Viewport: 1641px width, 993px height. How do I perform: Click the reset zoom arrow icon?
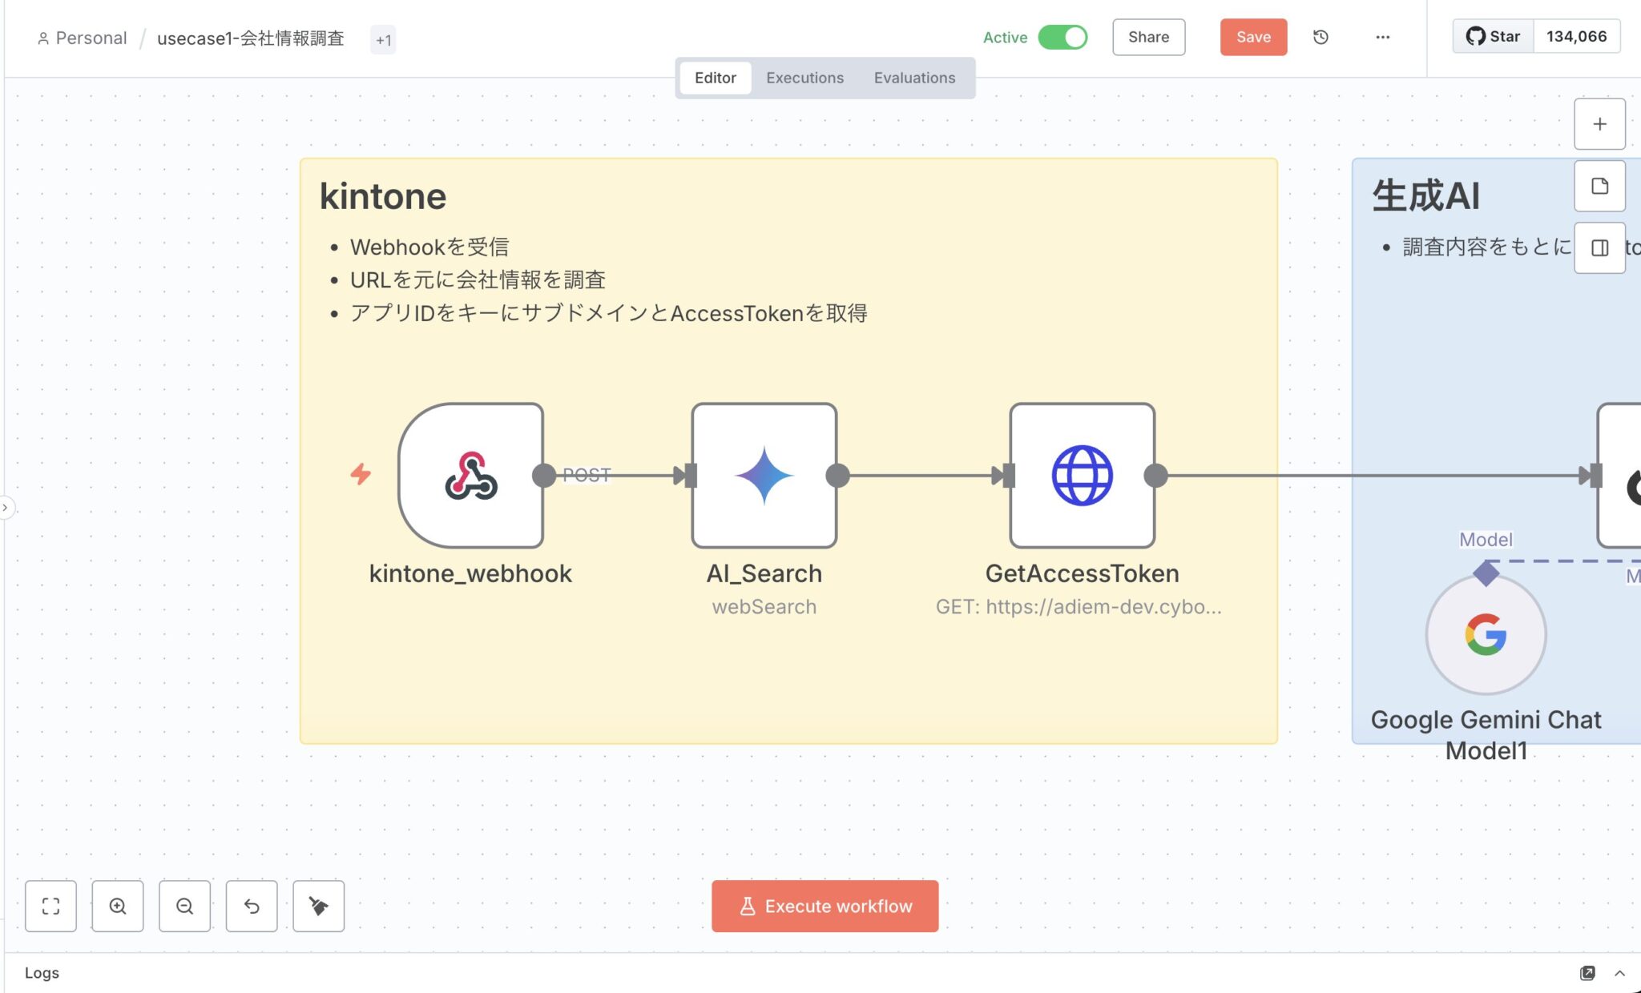click(252, 906)
